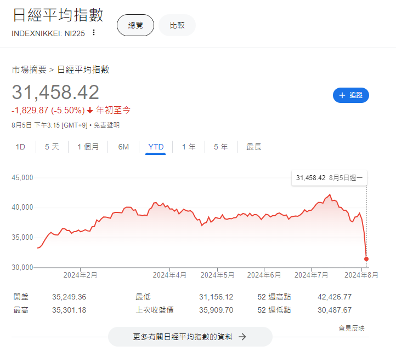
Task: Switch to the 6M range tab
Action: point(123,147)
